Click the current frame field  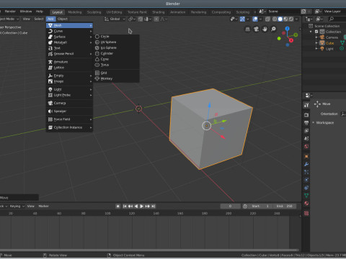click(x=230, y=206)
